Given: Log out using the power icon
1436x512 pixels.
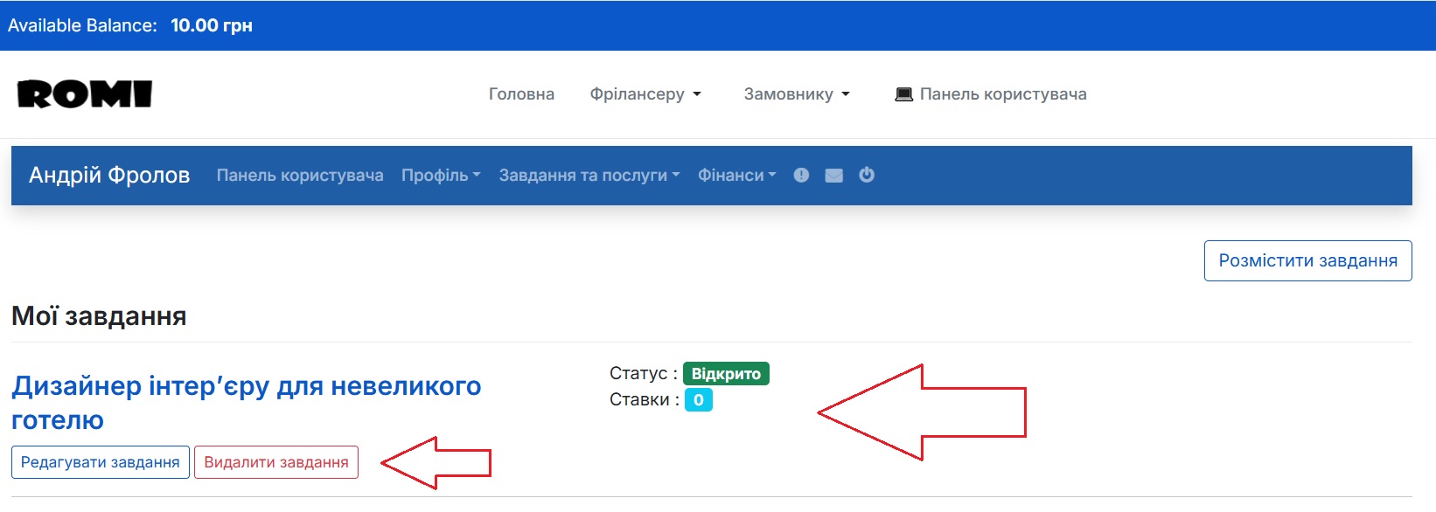Looking at the screenshot, I should [x=867, y=175].
